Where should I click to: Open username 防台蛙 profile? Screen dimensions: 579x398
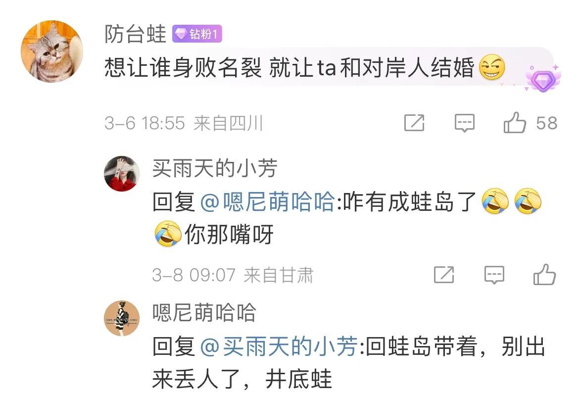(x=135, y=34)
